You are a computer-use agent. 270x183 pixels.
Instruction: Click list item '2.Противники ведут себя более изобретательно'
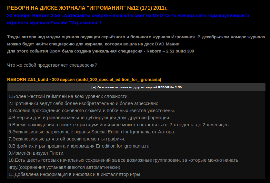[x=84, y=103]
